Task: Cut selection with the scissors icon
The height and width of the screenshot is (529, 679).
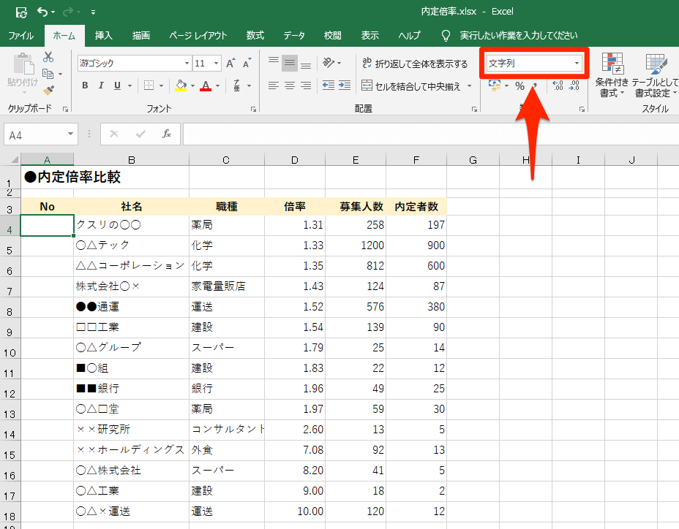Action: [48, 57]
